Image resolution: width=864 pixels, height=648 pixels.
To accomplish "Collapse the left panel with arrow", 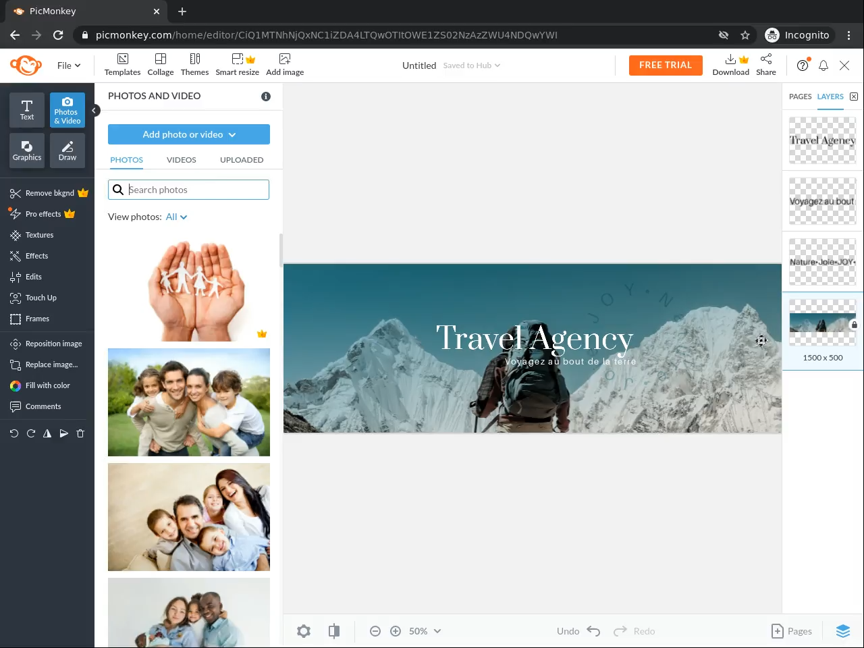I will tap(95, 110).
